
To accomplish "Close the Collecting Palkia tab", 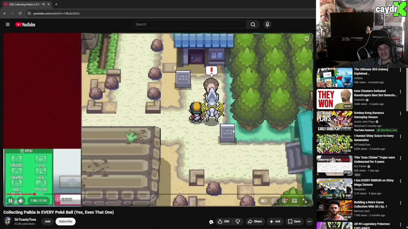I will coord(48,4).
